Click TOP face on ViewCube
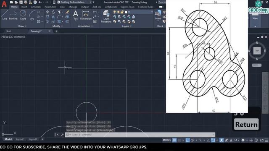This screenshot has height=151, width=269. [x=257, y=51]
